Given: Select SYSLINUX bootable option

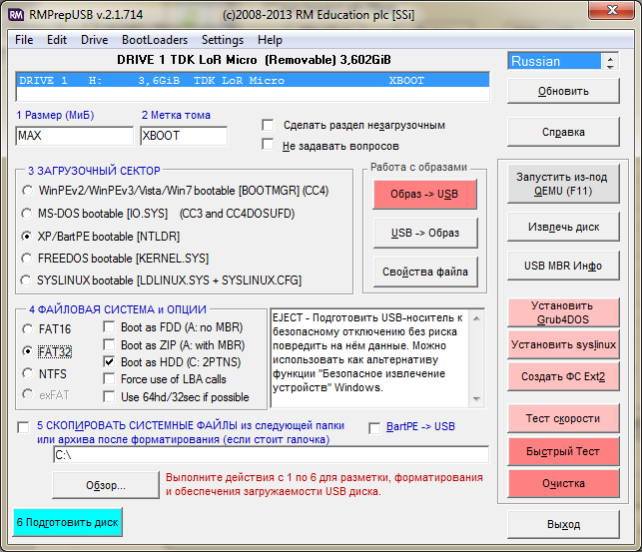Looking at the screenshot, I should click(x=26, y=280).
